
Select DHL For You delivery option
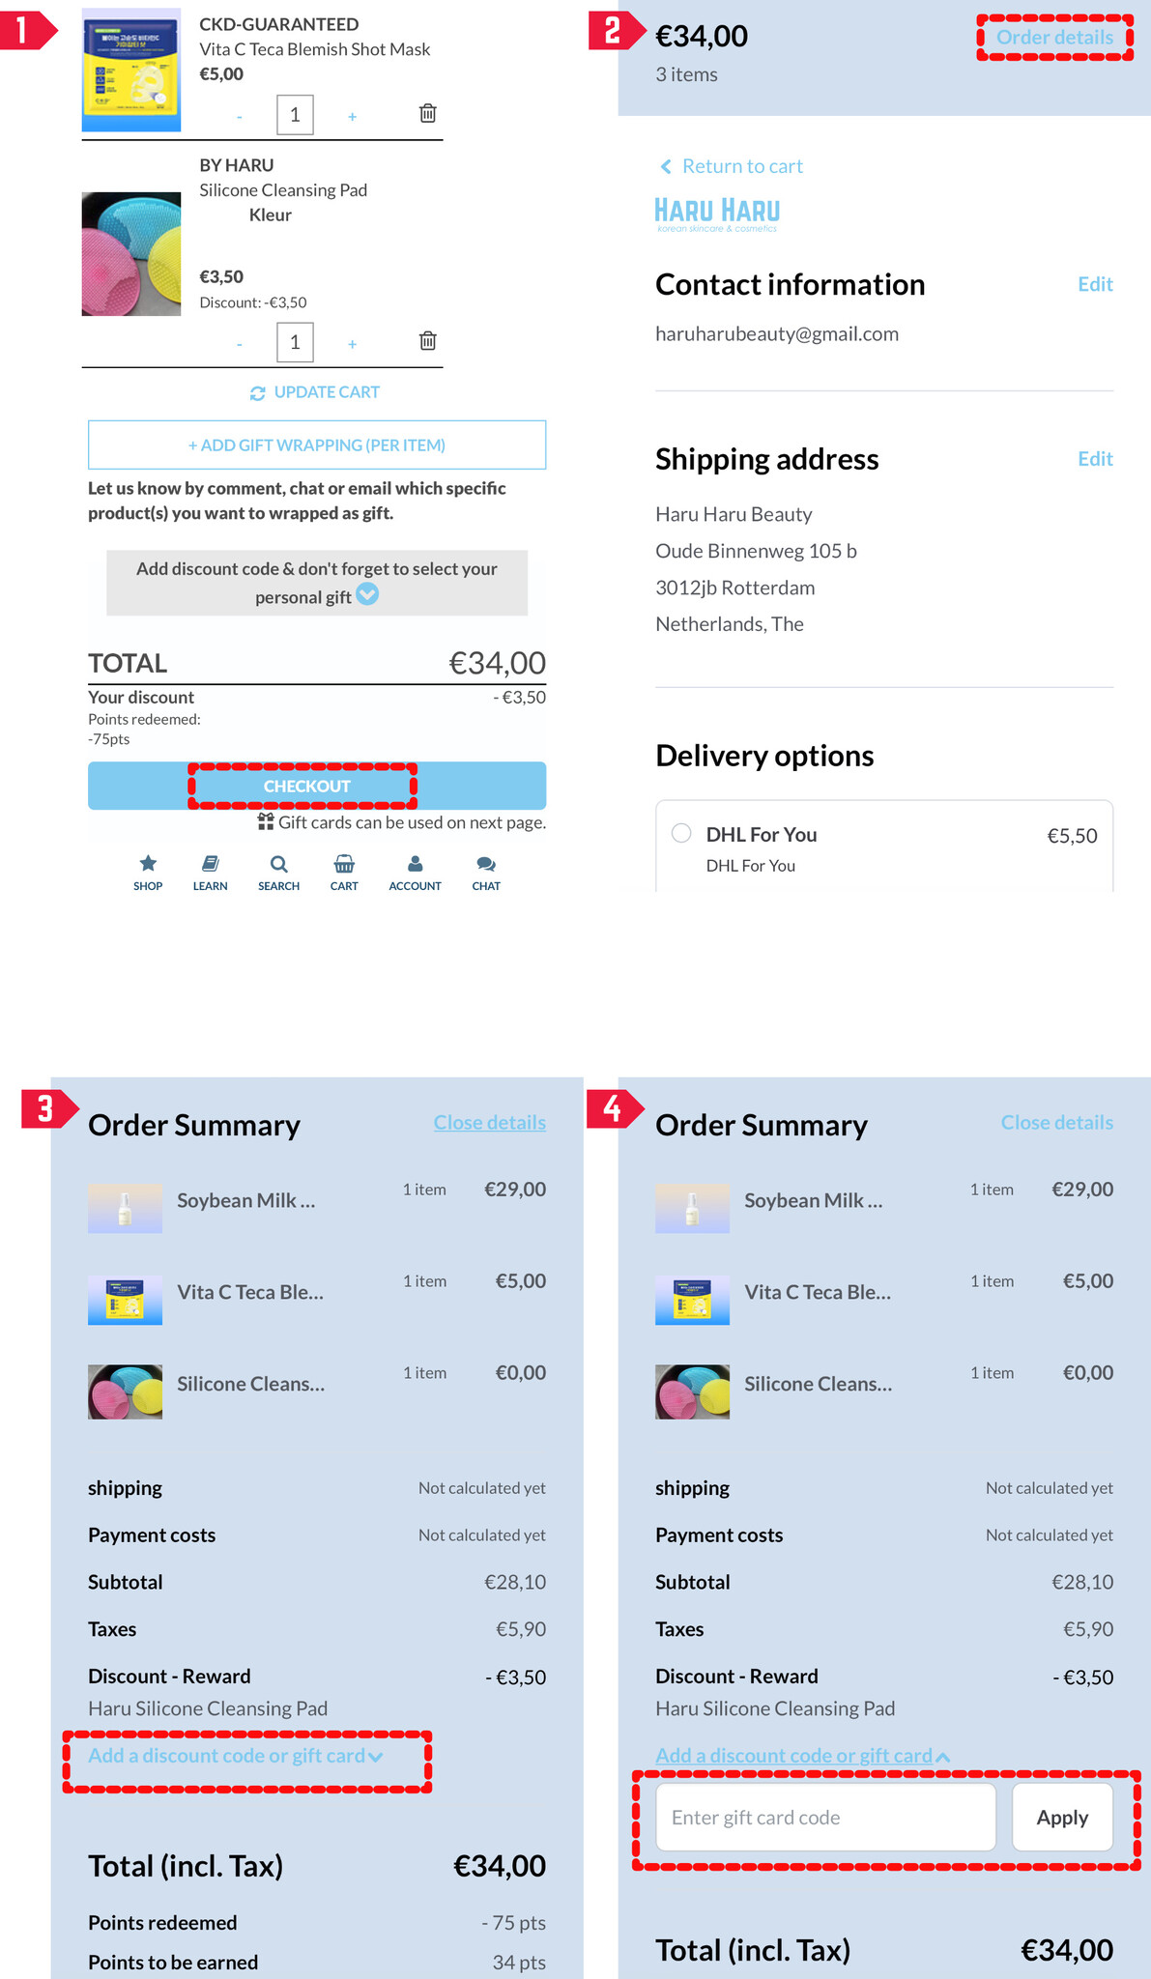pyautogui.click(x=681, y=834)
